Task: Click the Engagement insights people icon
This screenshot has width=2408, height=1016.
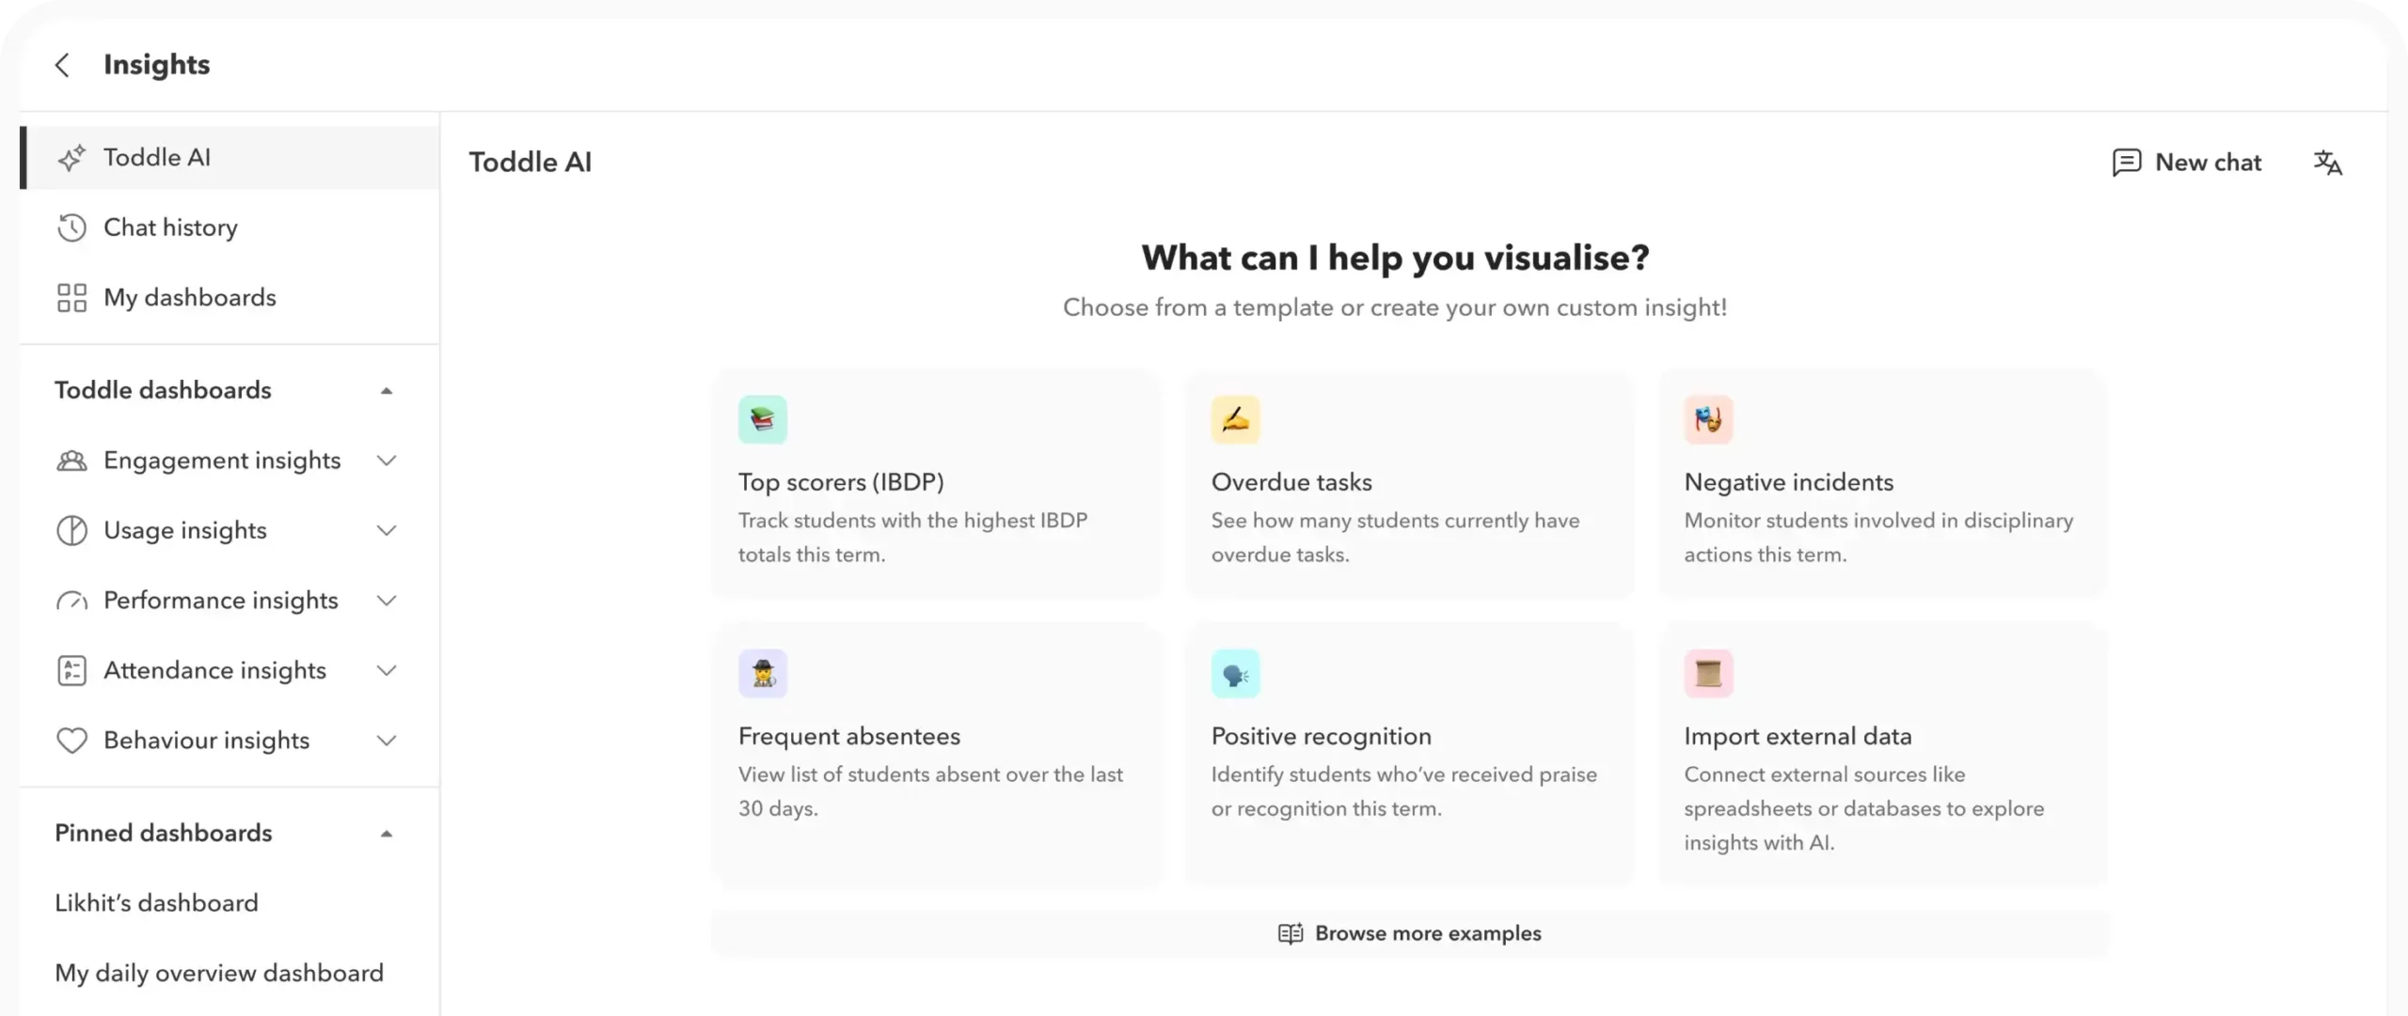Action: pos(71,461)
